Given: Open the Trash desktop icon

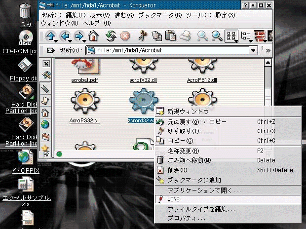Looking at the screenshot, I should (25, 15).
